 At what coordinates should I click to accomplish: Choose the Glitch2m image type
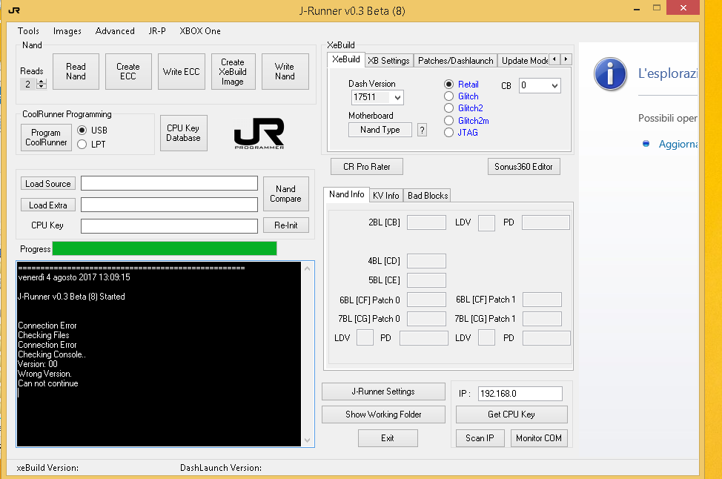click(448, 121)
